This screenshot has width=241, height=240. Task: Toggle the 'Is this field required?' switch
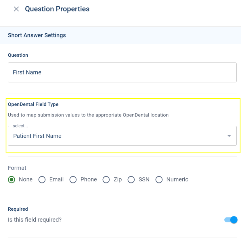[231, 220]
